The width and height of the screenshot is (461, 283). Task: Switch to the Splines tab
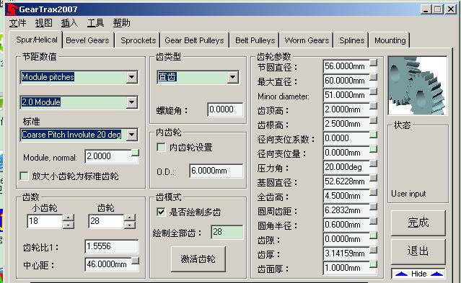pyautogui.click(x=351, y=40)
